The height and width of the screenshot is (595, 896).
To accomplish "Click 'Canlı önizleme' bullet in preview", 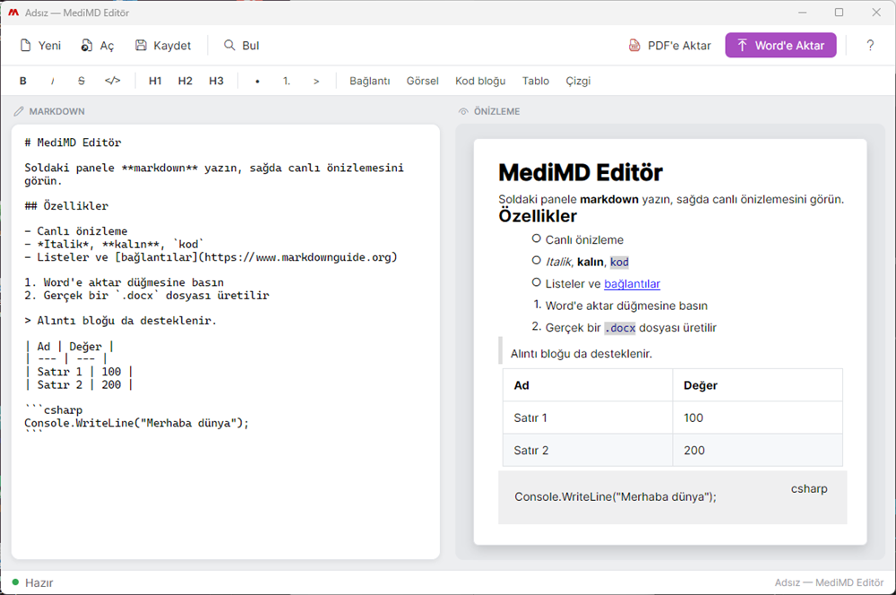I will pyautogui.click(x=584, y=240).
